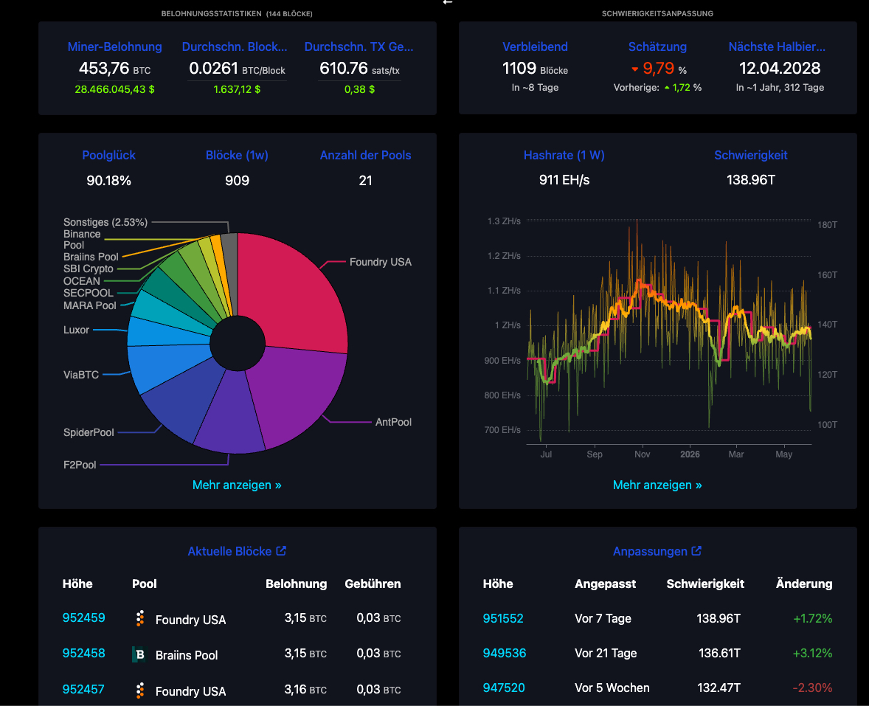Click 28.466.045,43 $ fiat value

115,89
